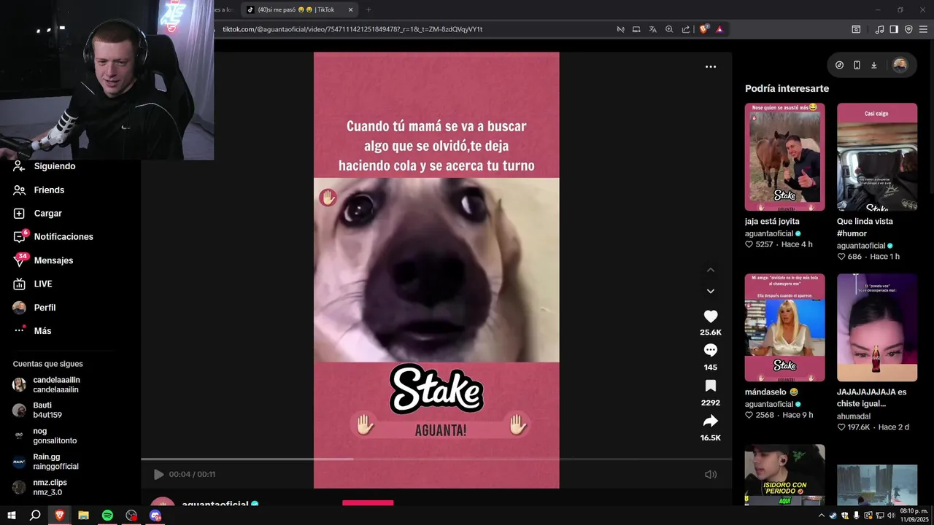Mute the video using speaker icon
The image size is (934, 525).
tap(710, 475)
